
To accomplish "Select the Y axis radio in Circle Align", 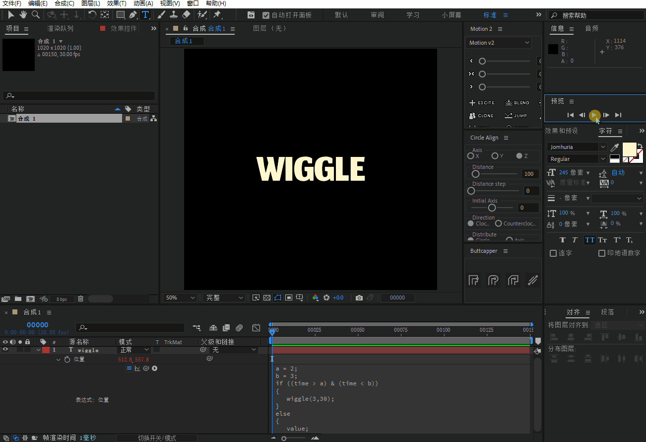I will 495,156.
